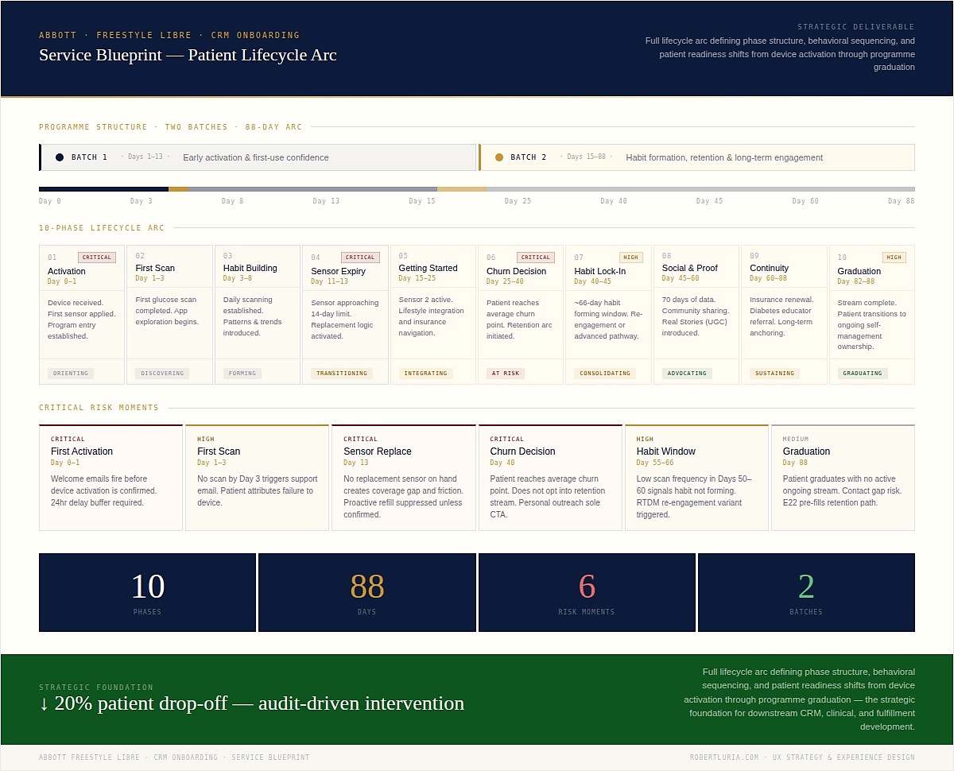Click the CRITICAL badge on Churn Decision phase

point(535,257)
